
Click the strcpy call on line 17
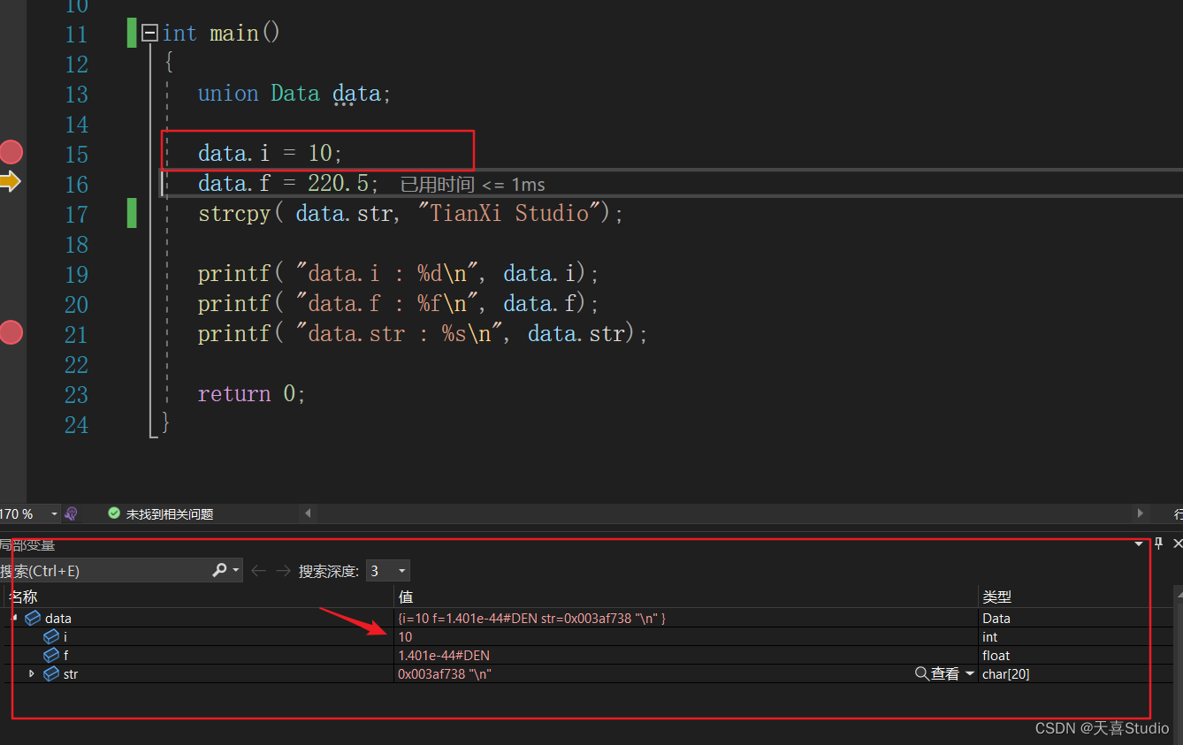tap(411, 213)
